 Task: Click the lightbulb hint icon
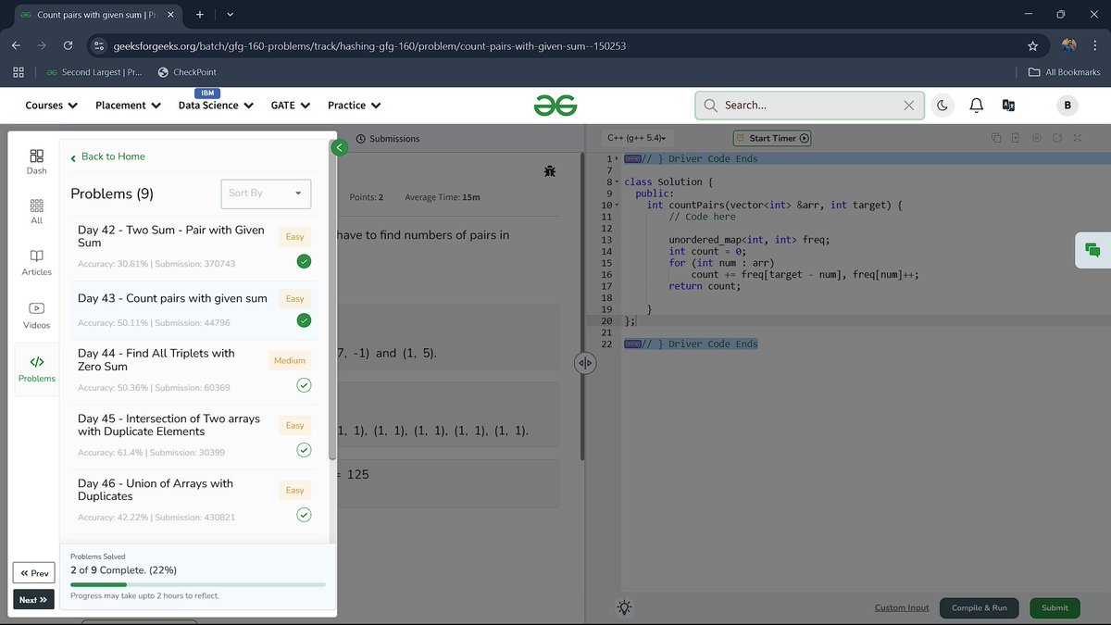click(625, 607)
